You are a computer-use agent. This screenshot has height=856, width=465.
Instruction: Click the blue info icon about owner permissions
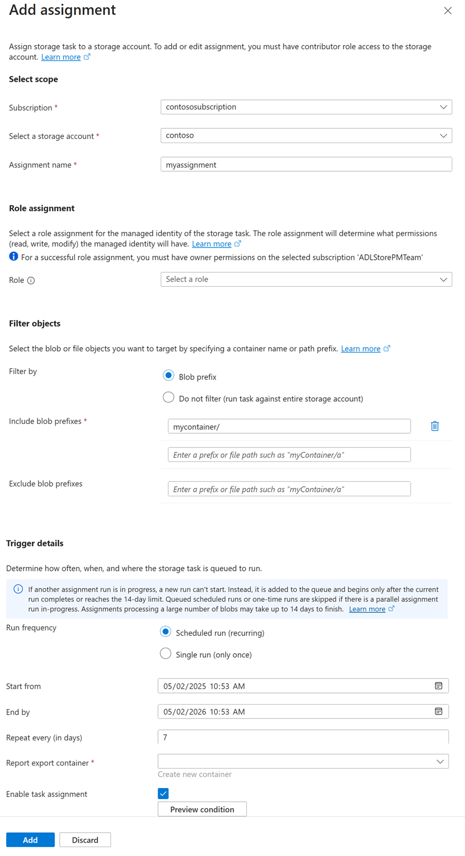[13, 256]
